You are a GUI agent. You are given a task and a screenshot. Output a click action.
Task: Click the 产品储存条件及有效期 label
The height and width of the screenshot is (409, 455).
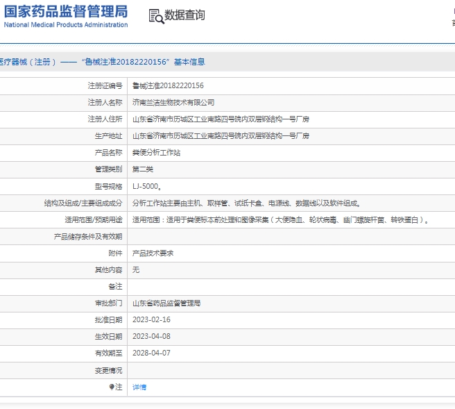(88, 237)
